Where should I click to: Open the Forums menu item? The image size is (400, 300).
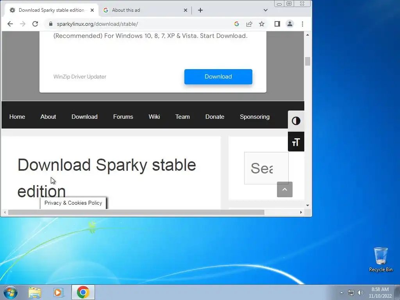point(123,116)
